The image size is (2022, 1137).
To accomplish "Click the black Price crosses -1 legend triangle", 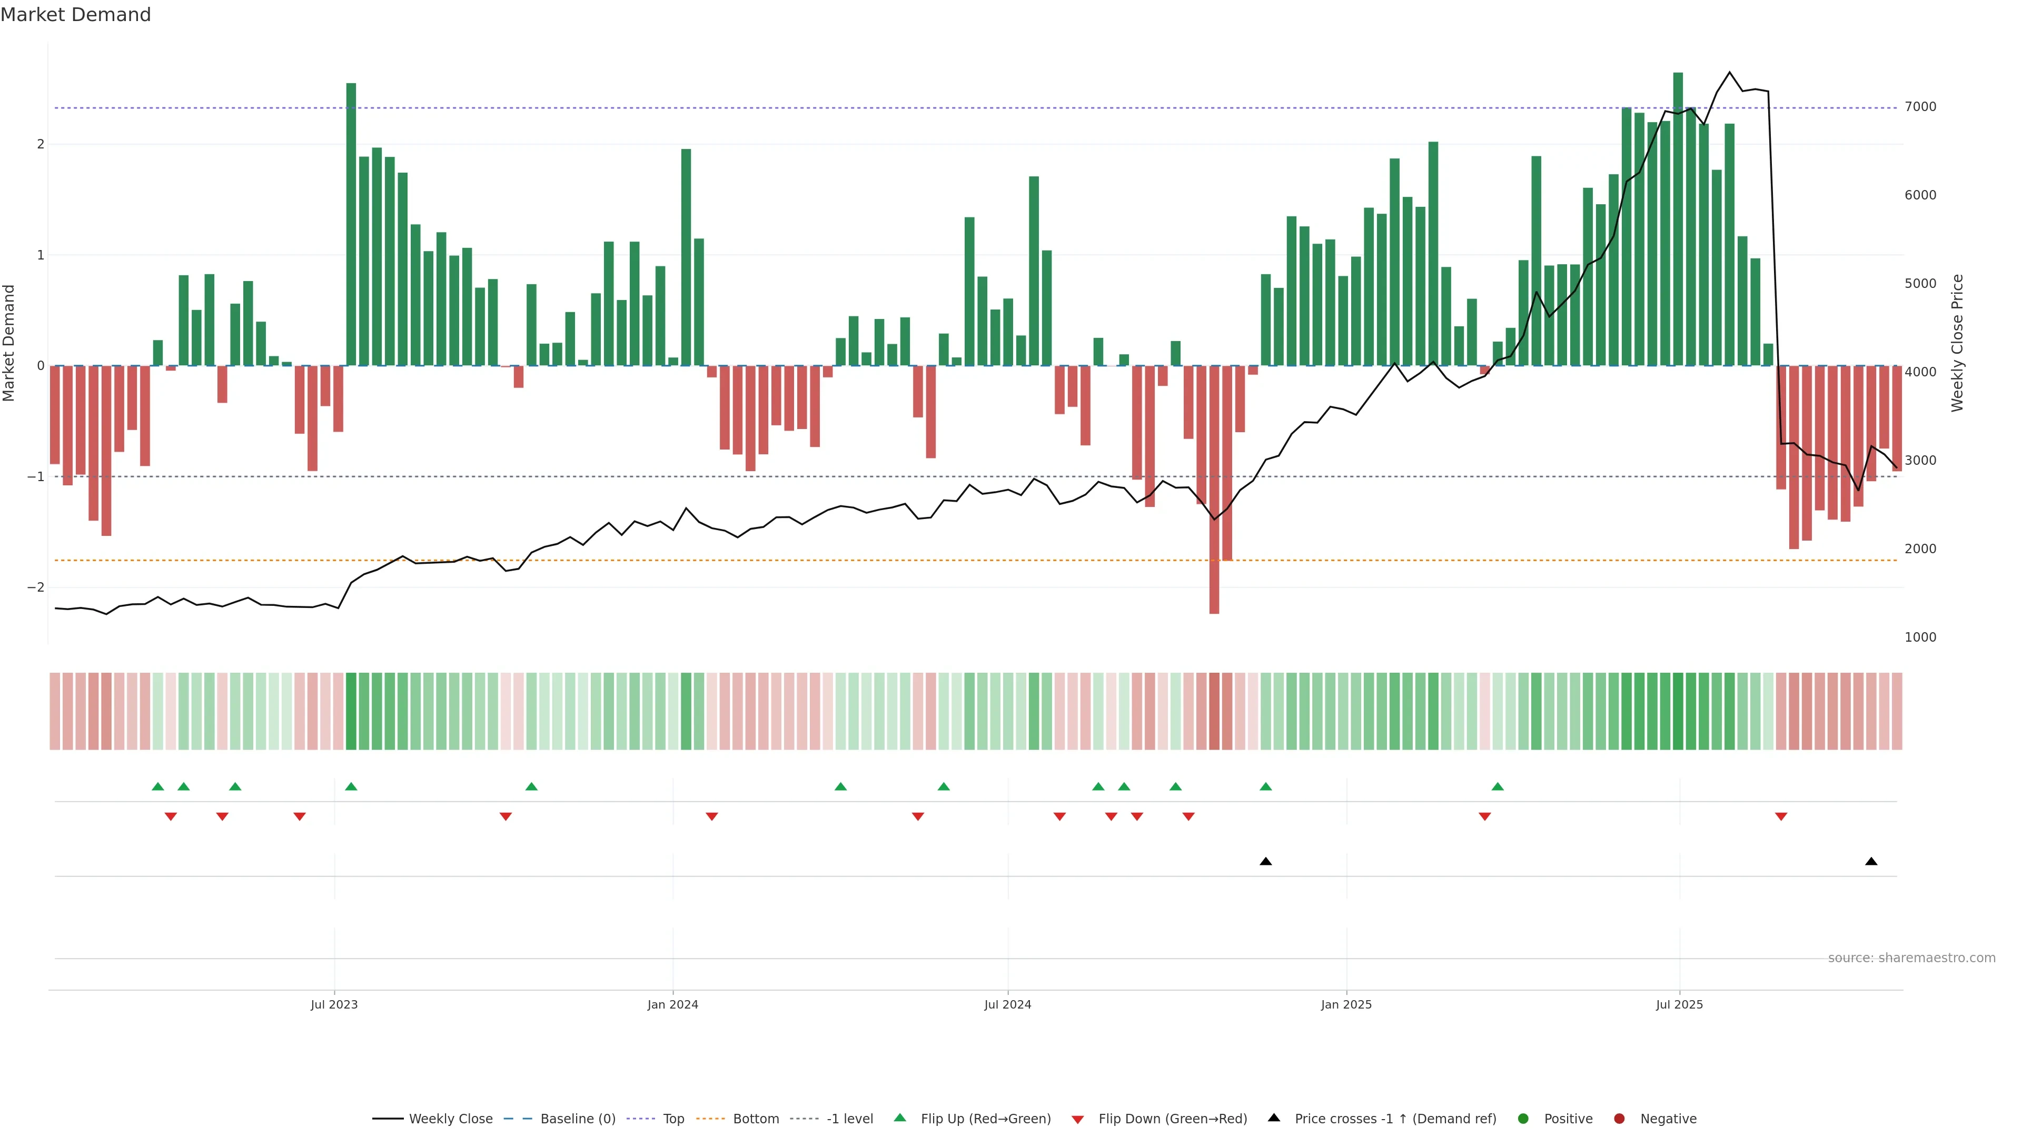I will pos(1274,1118).
